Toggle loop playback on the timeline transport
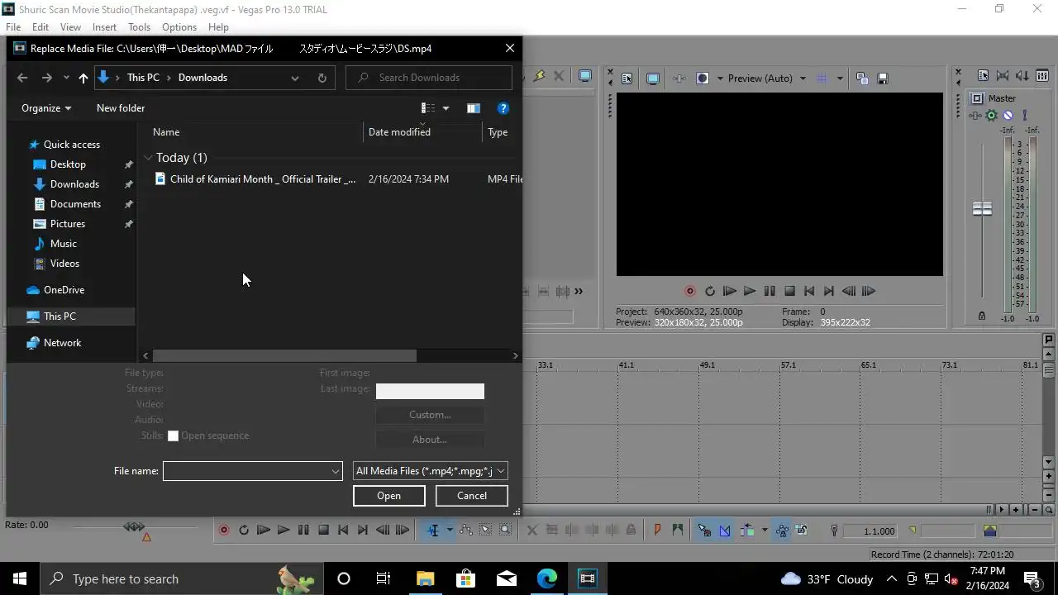The width and height of the screenshot is (1058, 595). coord(244,531)
